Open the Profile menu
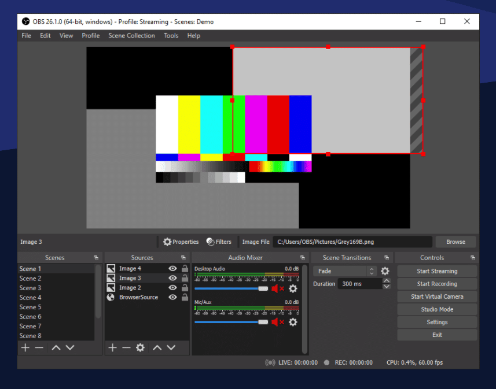Image resolution: width=496 pixels, height=389 pixels. (x=91, y=36)
